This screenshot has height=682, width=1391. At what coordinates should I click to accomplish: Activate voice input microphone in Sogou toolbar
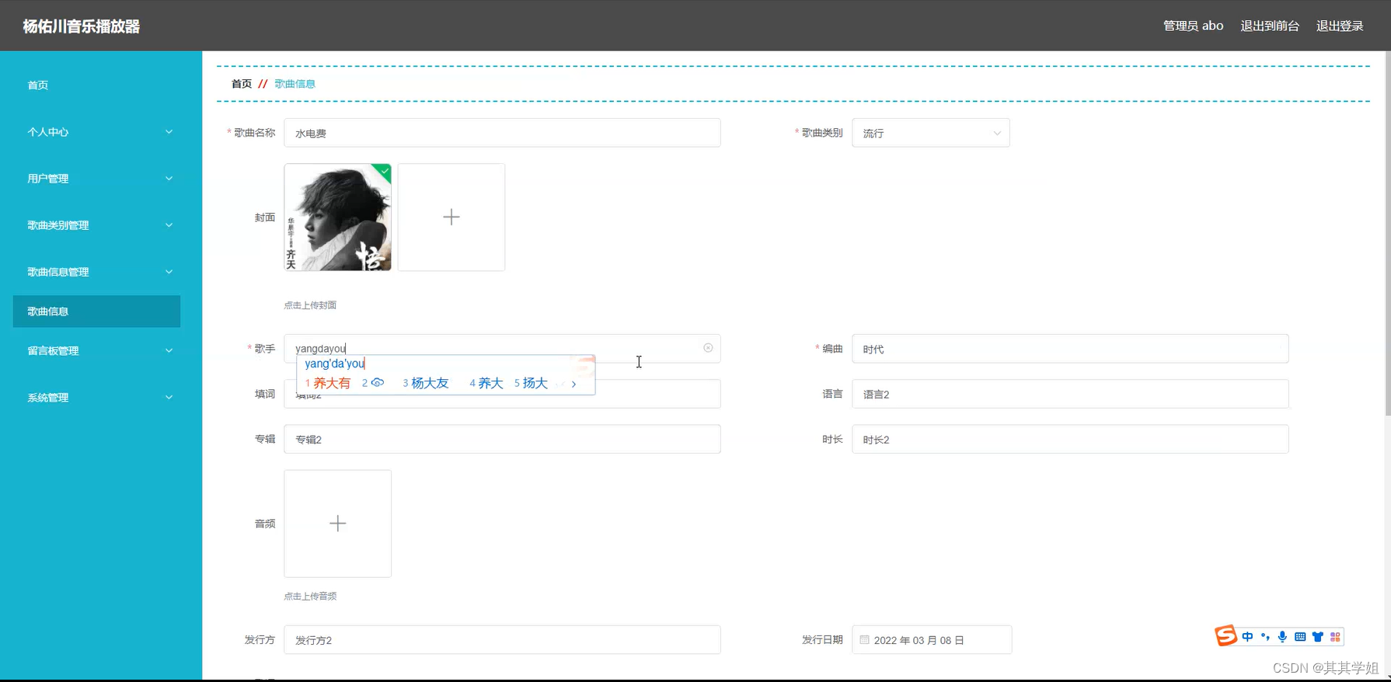tap(1282, 637)
